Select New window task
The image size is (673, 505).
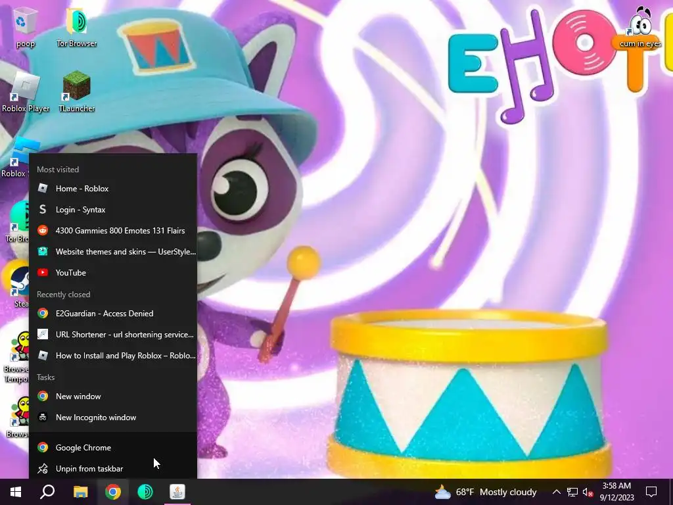click(113, 397)
